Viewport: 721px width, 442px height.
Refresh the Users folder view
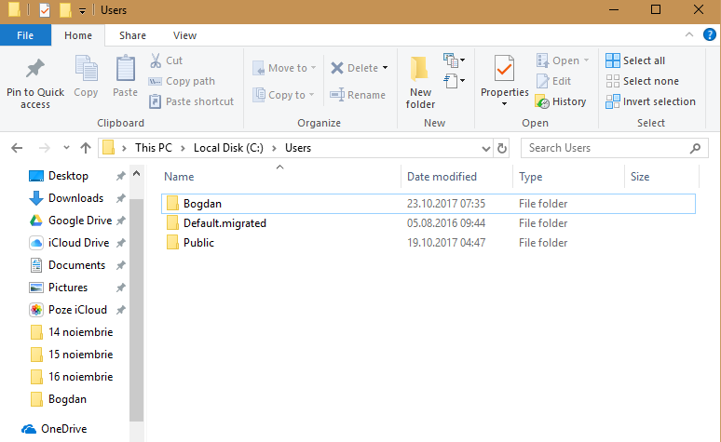502,148
